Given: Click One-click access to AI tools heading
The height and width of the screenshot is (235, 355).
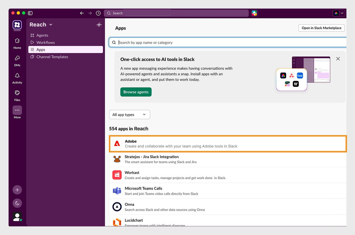Looking at the screenshot, I should click(x=157, y=59).
